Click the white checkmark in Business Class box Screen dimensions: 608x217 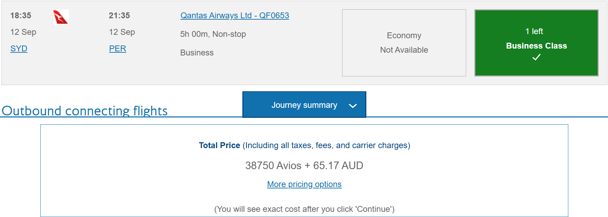click(x=536, y=58)
